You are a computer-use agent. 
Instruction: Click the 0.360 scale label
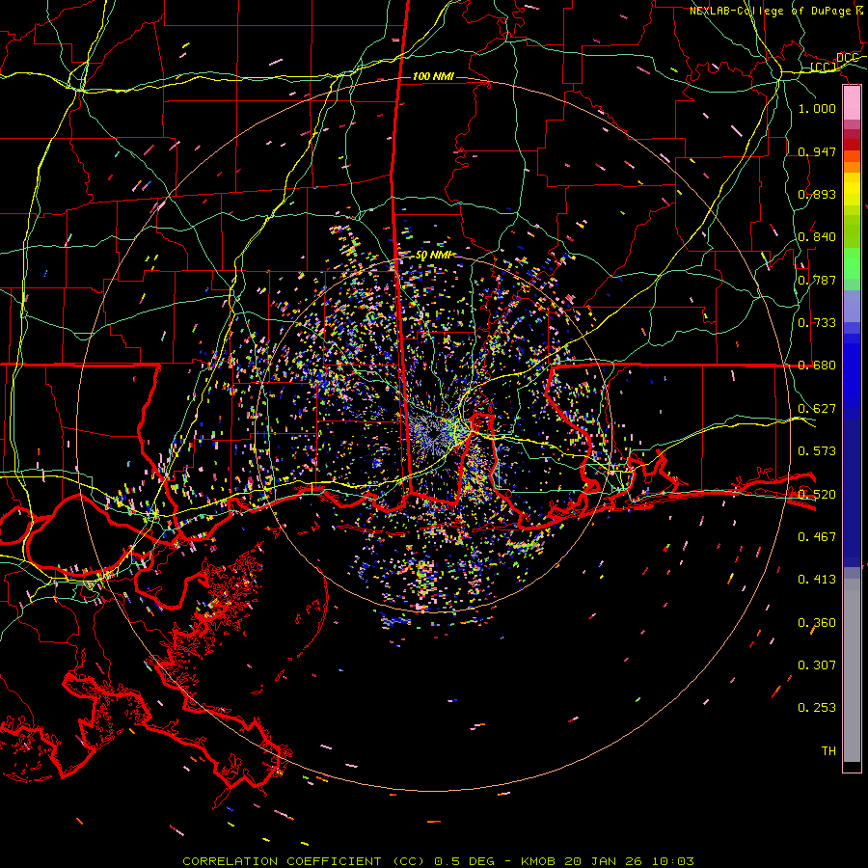click(x=817, y=623)
